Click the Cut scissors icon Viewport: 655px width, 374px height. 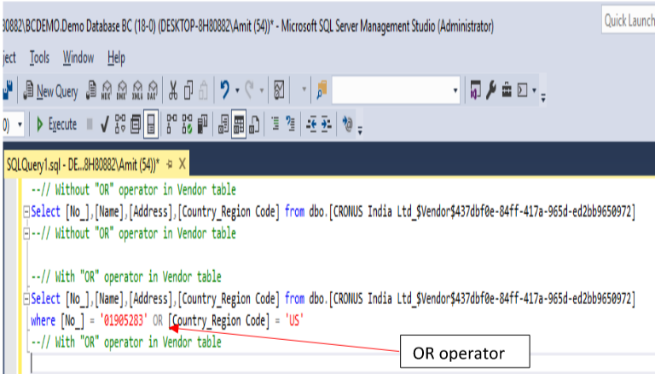[x=173, y=89]
